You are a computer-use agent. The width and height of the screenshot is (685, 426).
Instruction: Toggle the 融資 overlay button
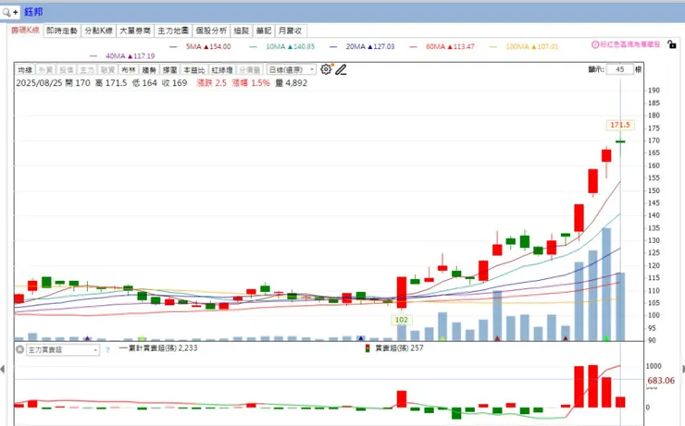pos(107,69)
